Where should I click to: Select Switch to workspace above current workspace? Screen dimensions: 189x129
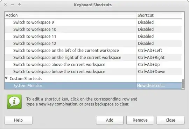pyautogui.click(x=93, y=65)
